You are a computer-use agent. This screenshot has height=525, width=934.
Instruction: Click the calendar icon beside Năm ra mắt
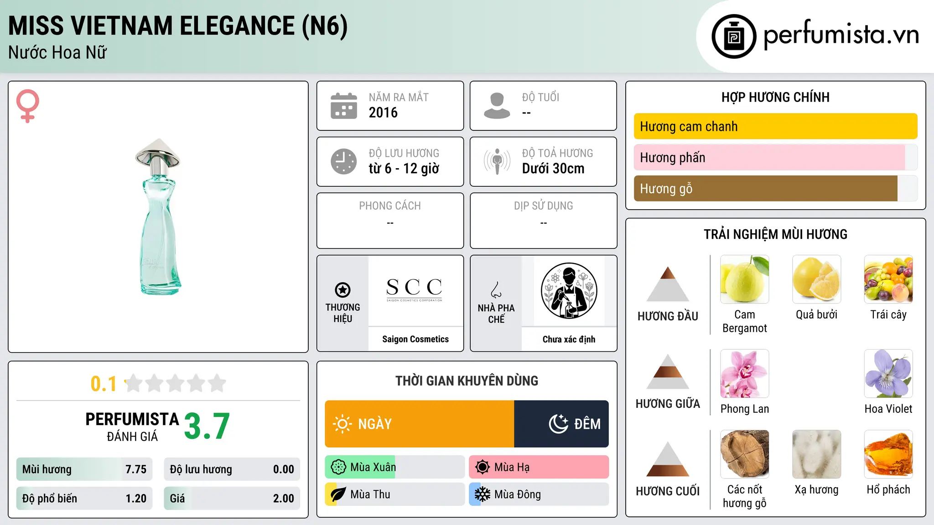(x=344, y=106)
